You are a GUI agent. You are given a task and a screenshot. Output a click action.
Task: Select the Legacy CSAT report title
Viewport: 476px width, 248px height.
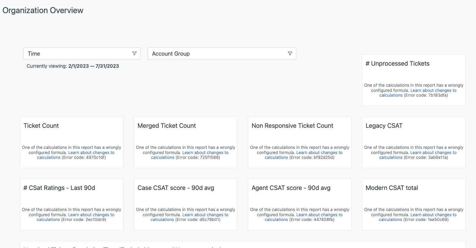(384, 126)
